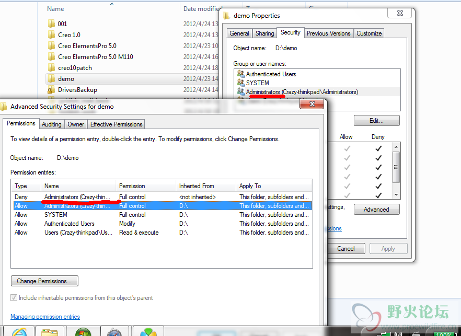Switch to the General tab
461x336 pixels.
tap(239, 33)
